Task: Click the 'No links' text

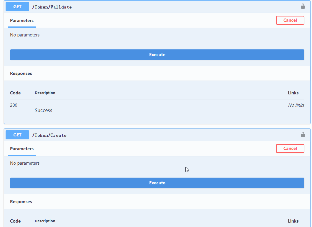Action: 296,105
